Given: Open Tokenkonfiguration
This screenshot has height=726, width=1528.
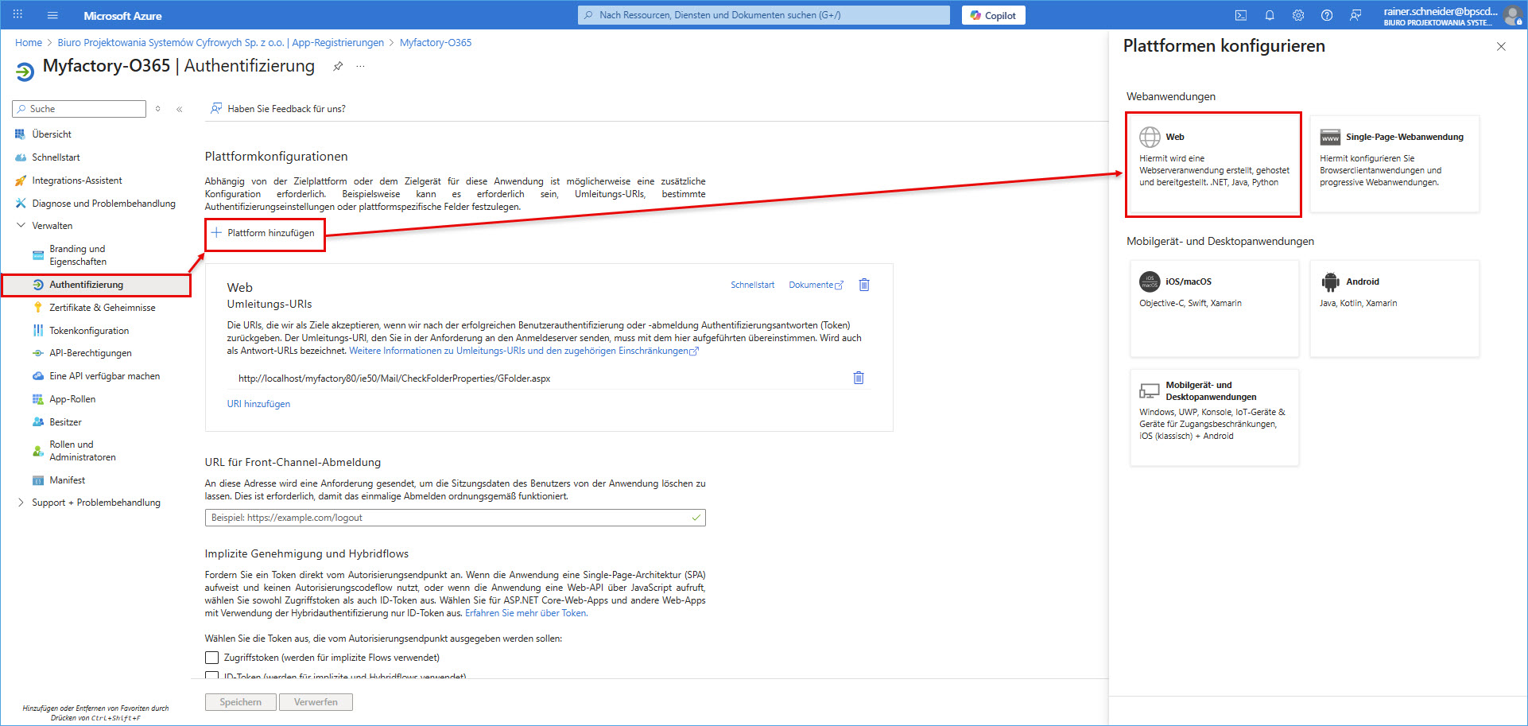Looking at the screenshot, I should point(89,331).
